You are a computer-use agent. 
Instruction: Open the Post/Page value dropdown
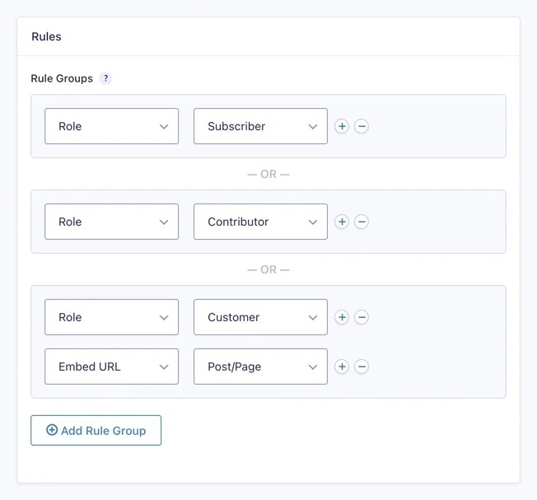coord(260,367)
